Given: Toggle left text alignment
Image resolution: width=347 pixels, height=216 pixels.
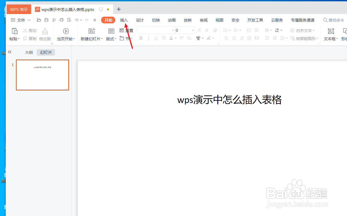Looking at the screenshot, I should coord(226,38).
